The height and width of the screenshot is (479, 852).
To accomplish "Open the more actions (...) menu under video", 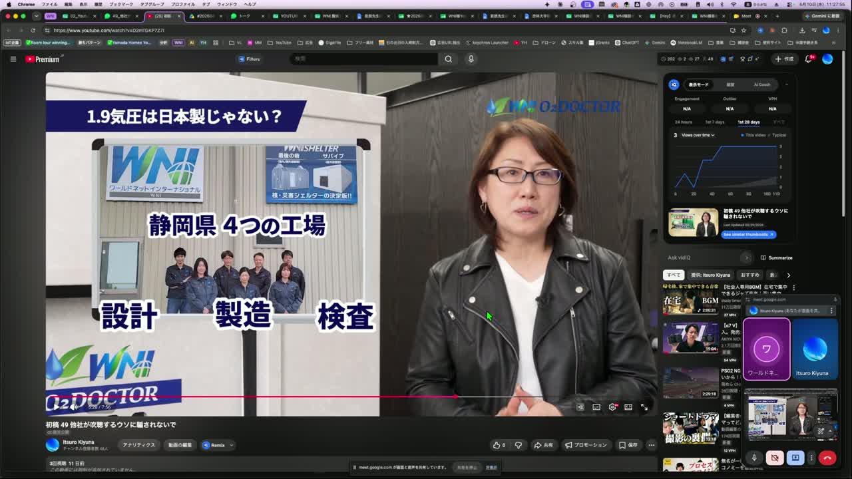I will coord(652,445).
